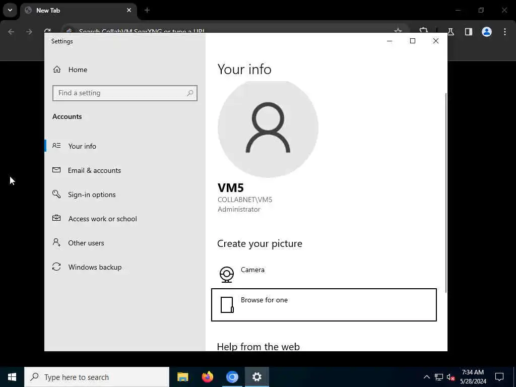Choose Camera to create your picture
This screenshot has width=516, height=387.
click(x=324, y=274)
